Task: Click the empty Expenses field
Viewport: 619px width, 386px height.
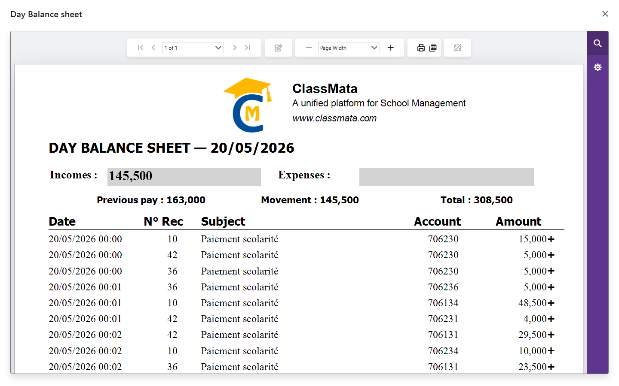Action: [447, 176]
